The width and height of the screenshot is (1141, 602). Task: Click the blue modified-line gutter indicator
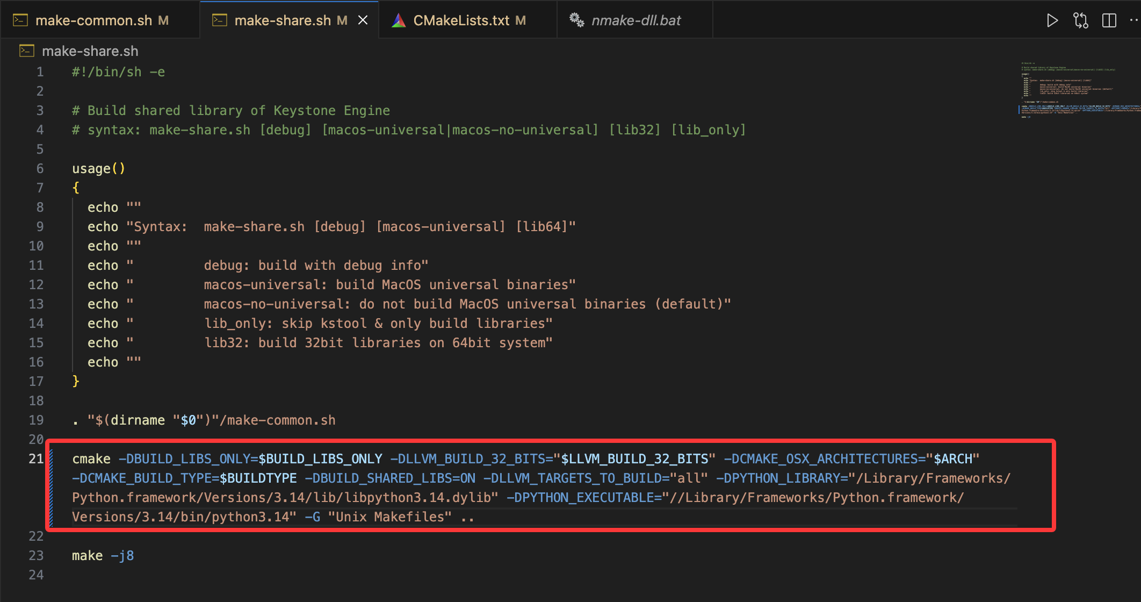(x=52, y=487)
